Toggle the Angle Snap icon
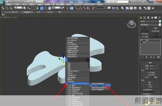 pos(80,8)
